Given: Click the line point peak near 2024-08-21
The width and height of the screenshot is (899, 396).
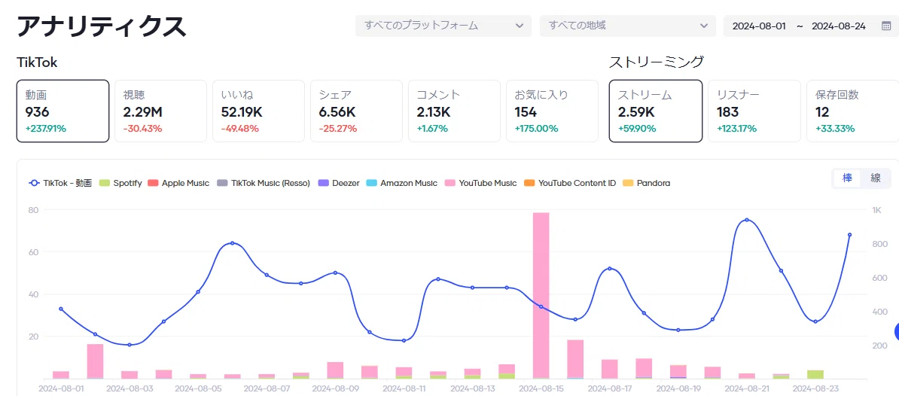Looking at the screenshot, I should tap(746, 220).
